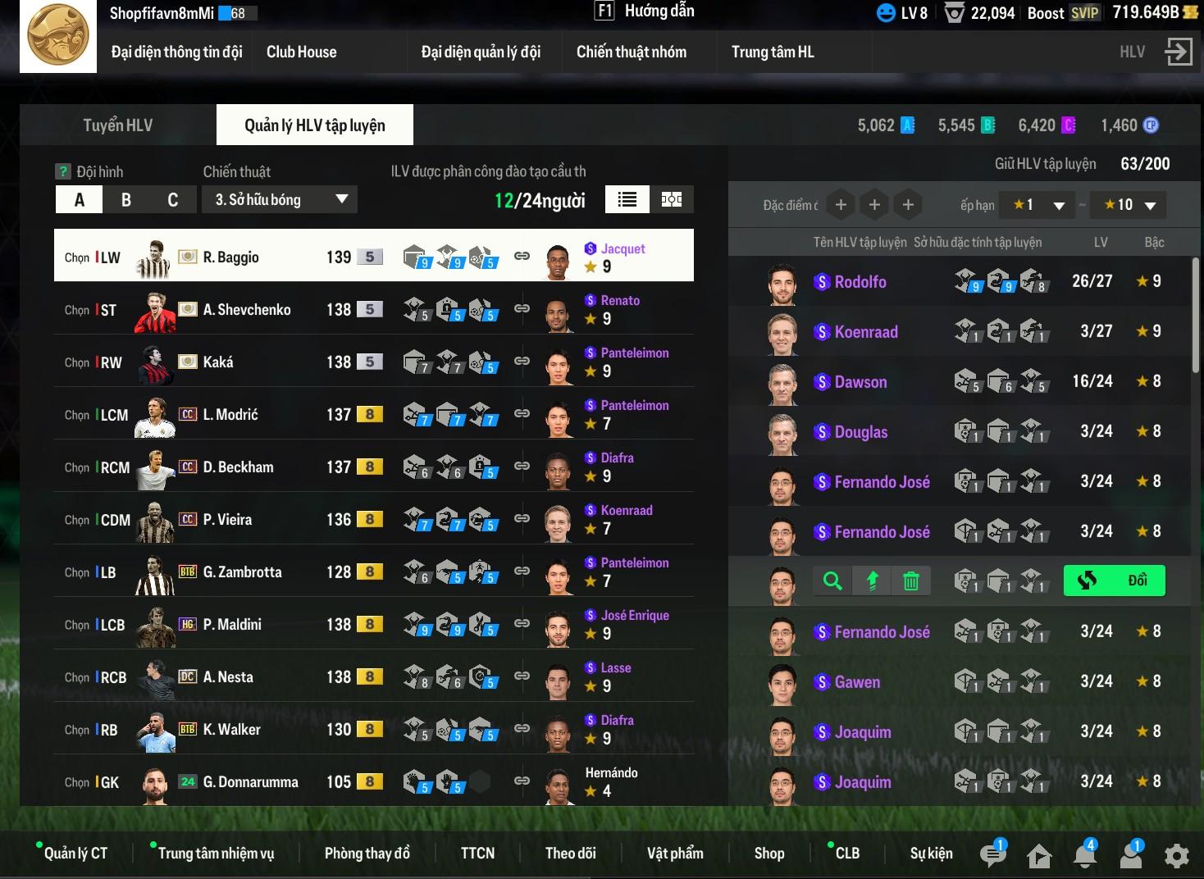Screen dimensions: 1204x879
Task: Click the coach list scrollbar
Action: [x=1196, y=316]
